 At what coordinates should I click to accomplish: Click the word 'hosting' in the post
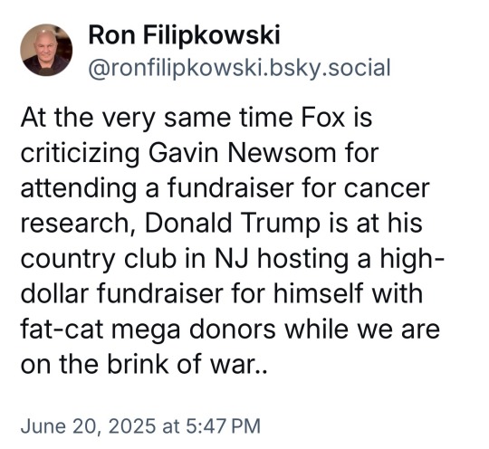[302, 260]
